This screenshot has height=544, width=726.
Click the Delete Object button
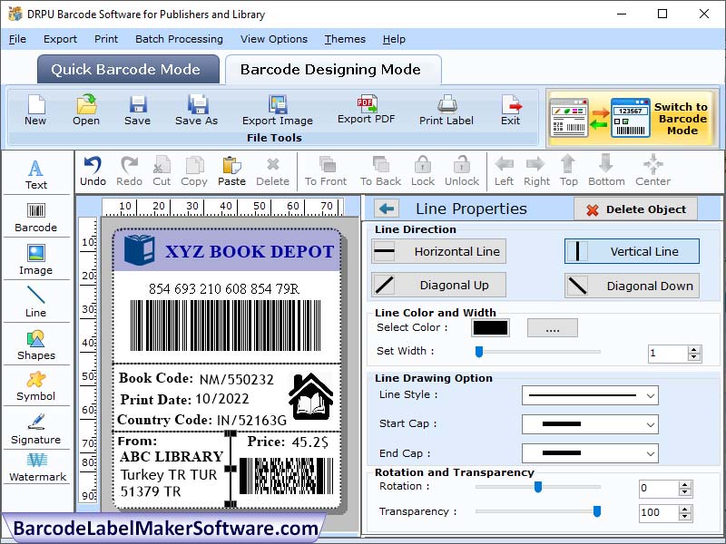tap(635, 209)
